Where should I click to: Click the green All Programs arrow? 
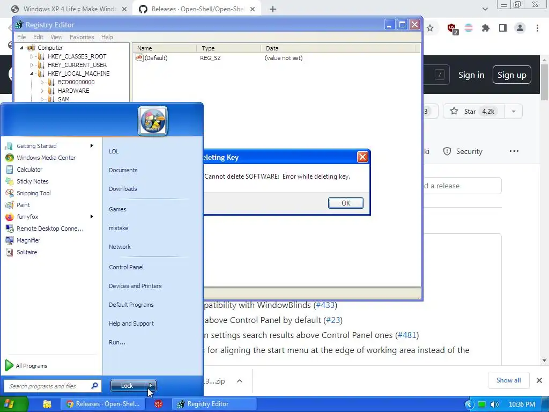tap(9, 365)
